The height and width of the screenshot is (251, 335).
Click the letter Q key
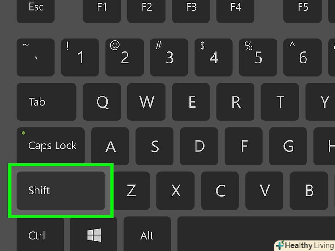(x=102, y=102)
